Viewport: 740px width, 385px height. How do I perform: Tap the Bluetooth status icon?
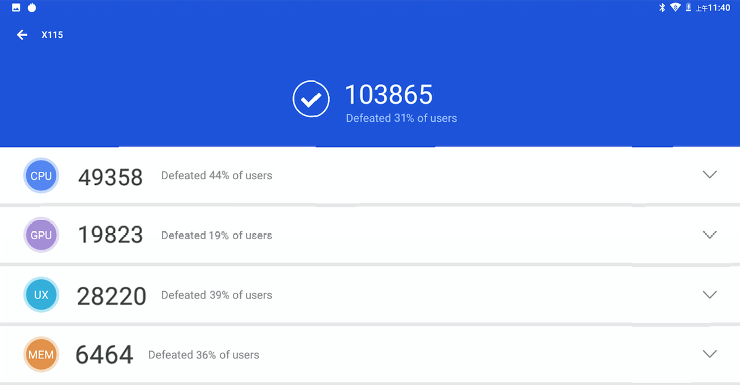point(662,7)
